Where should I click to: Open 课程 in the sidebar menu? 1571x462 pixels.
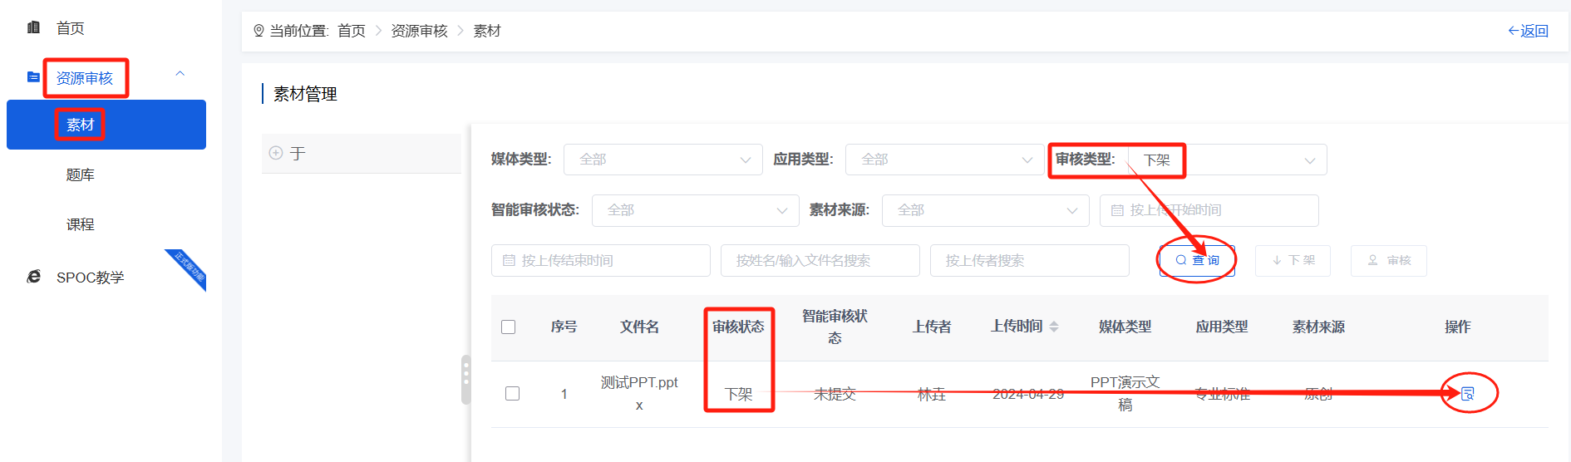click(81, 224)
